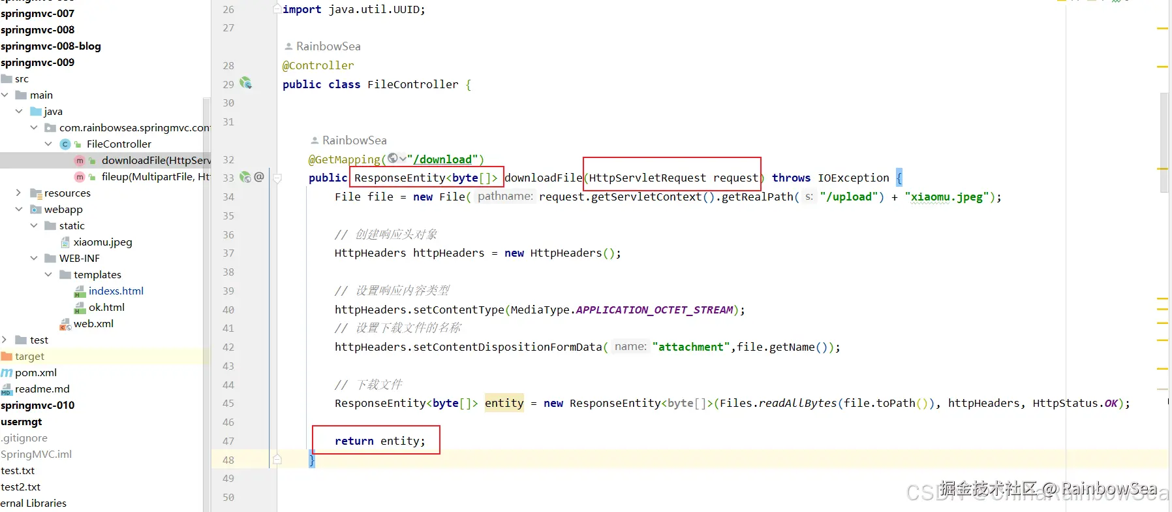Image resolution: width=1172 pixels, height=512 pixels.
Task: Click the package icon of com.rainbowsea.springmvc
Action: 50,127
